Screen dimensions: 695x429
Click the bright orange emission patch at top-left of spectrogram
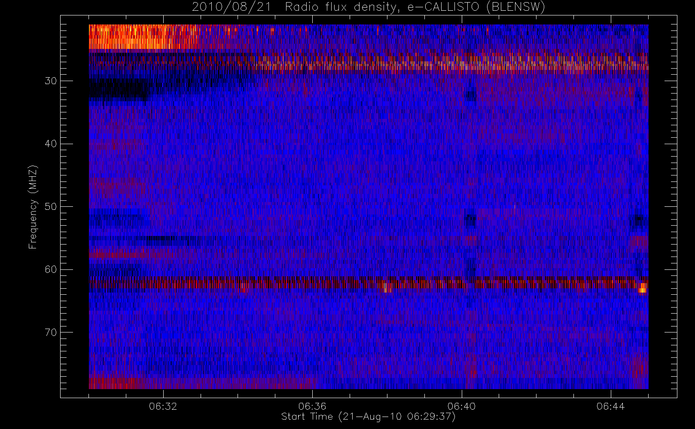pos(131,37)
